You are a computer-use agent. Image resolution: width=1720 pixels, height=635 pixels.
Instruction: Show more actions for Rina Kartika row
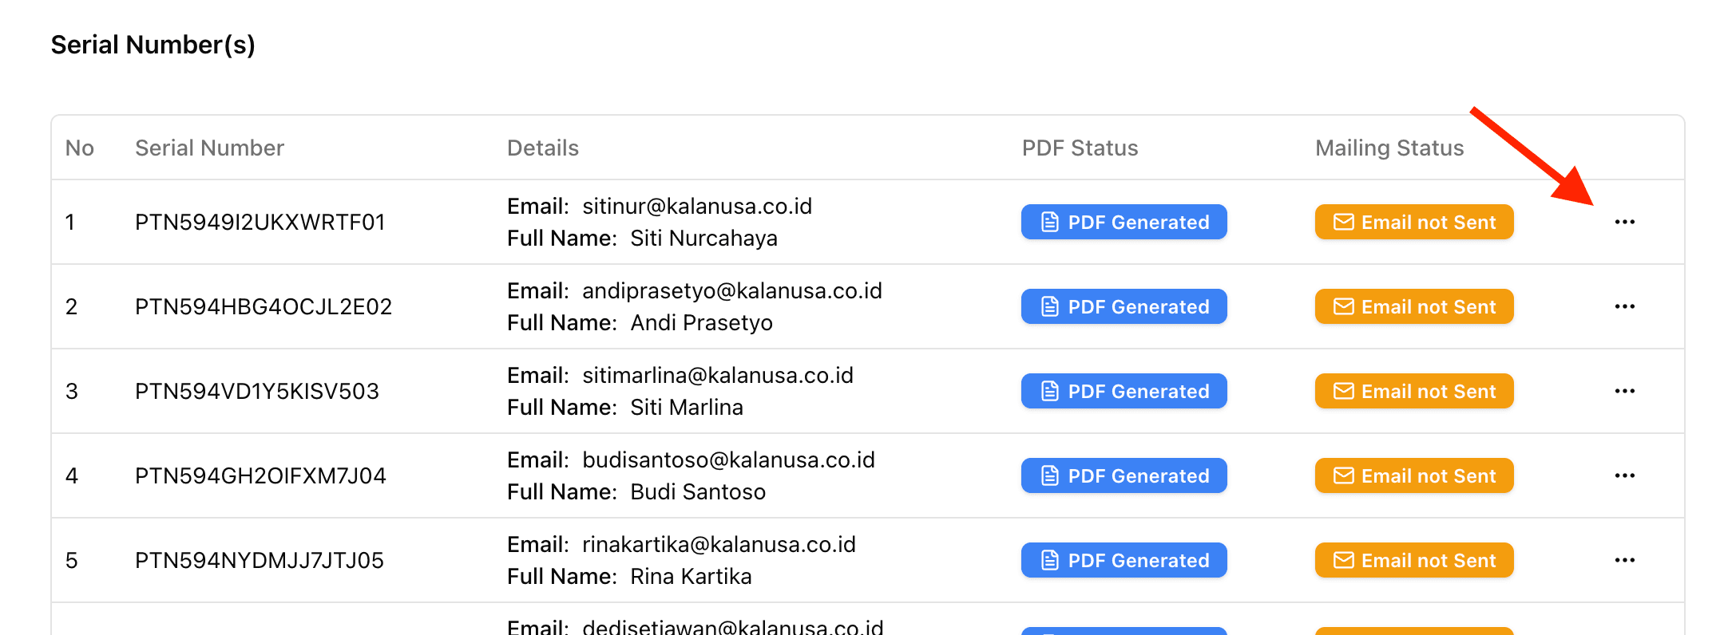tap(1624, 560)
